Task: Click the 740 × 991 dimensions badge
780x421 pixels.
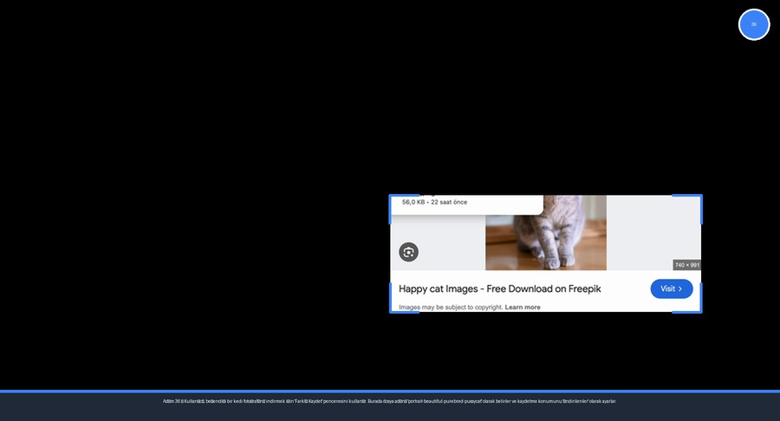Action: pos(686,265)
